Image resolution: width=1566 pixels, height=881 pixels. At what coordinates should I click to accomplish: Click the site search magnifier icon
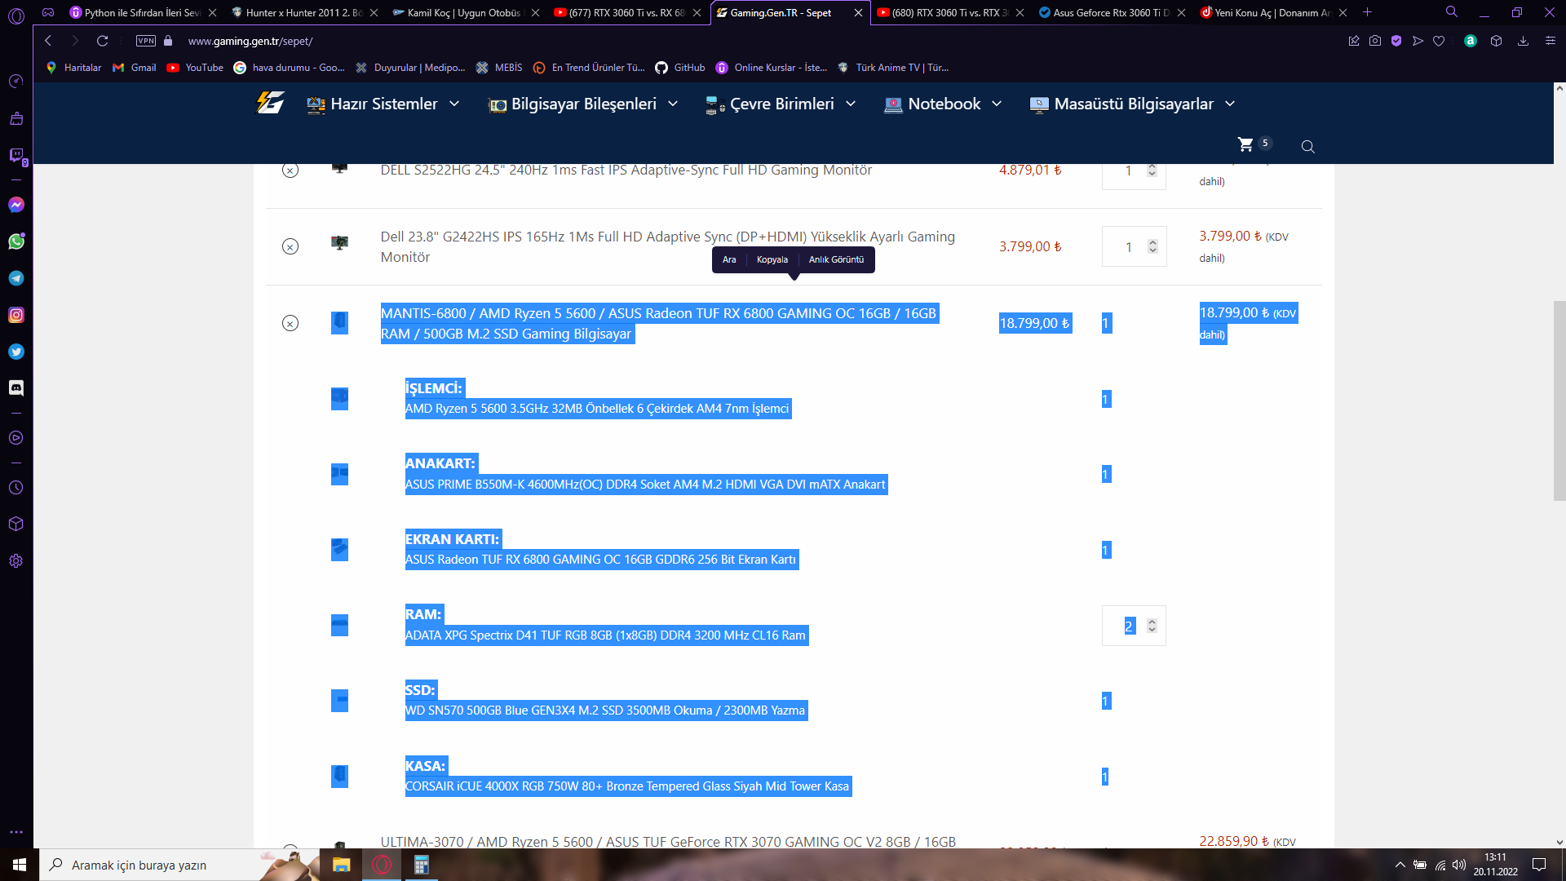[x=1307, y=147]
